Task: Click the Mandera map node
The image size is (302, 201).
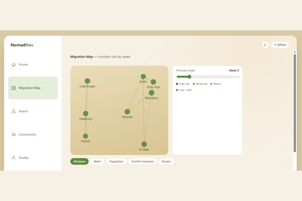Action: pyautogui.click(x=151, y=93)
